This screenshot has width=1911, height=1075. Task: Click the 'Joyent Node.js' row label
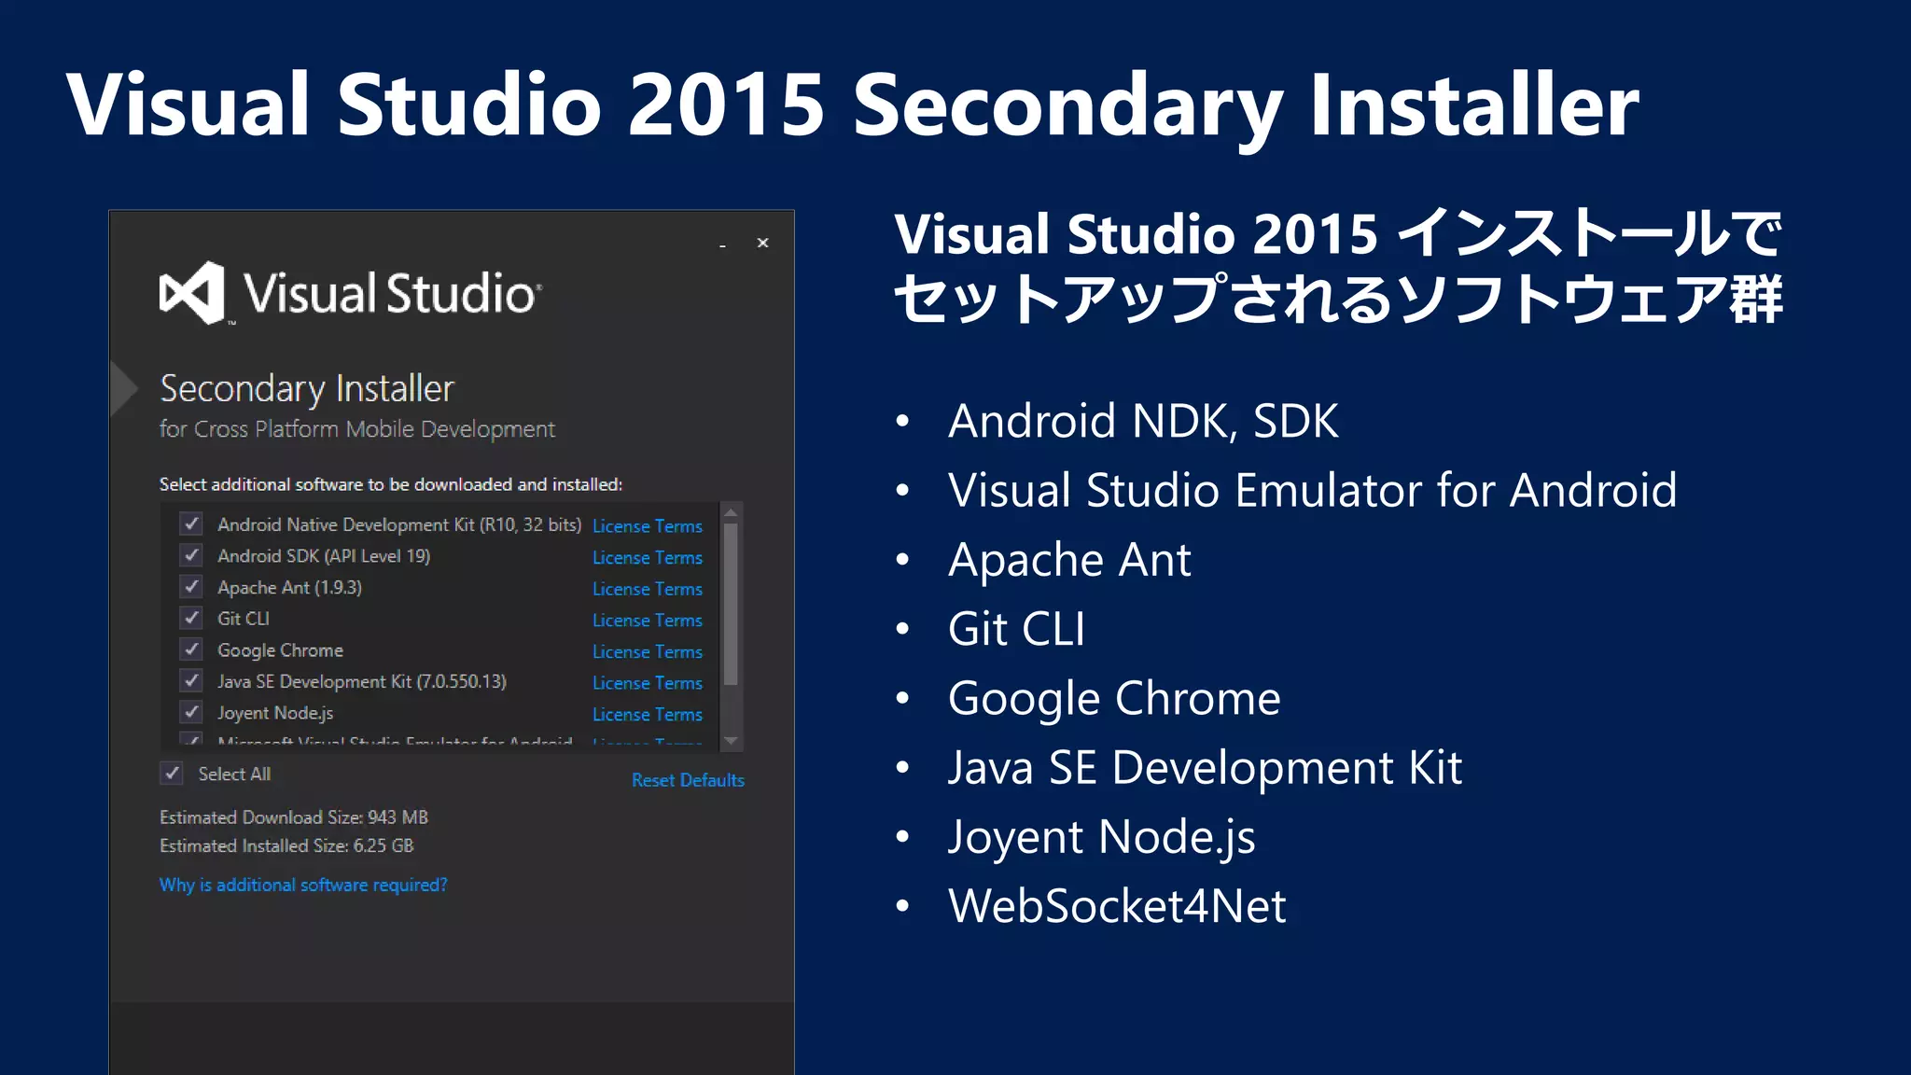275,714
